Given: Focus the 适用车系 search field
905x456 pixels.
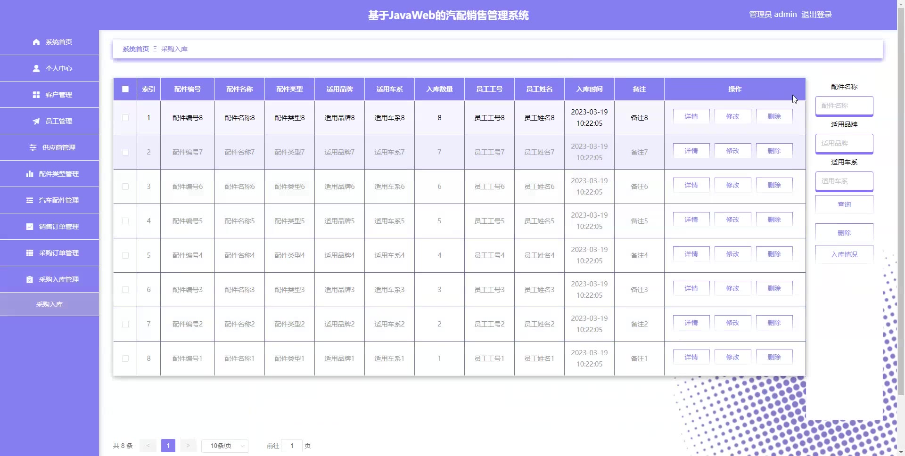Looking at the screenshot, I should pos(844,181).
